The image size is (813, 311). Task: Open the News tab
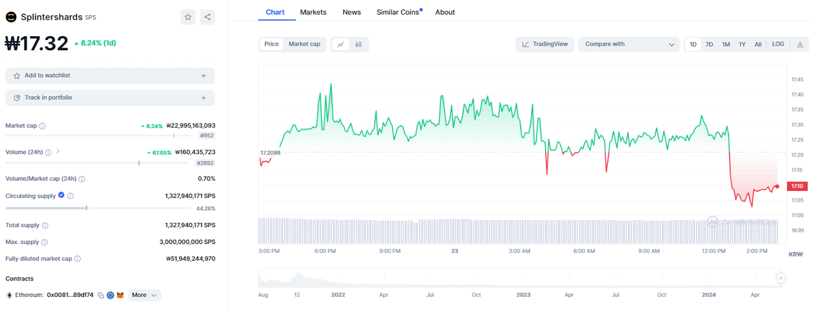pyautogui.click(x=351, y=12)
